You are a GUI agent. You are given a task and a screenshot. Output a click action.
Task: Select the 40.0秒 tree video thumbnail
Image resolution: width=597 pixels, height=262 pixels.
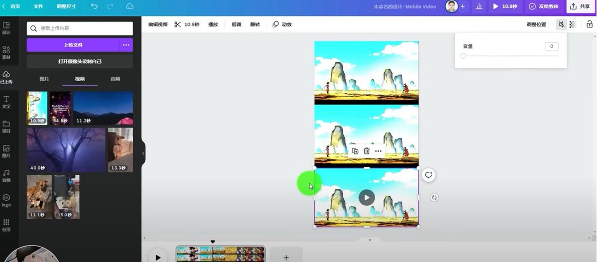point(66,149)
